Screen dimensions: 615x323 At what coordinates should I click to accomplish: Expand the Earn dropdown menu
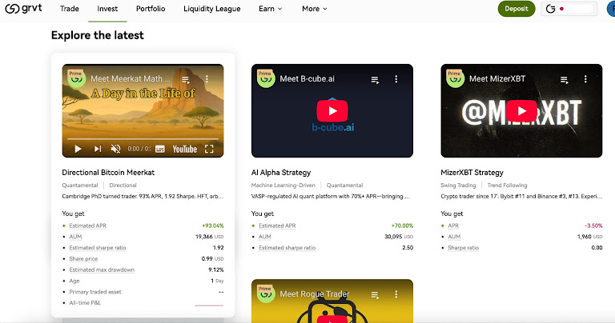pos(270,9)
